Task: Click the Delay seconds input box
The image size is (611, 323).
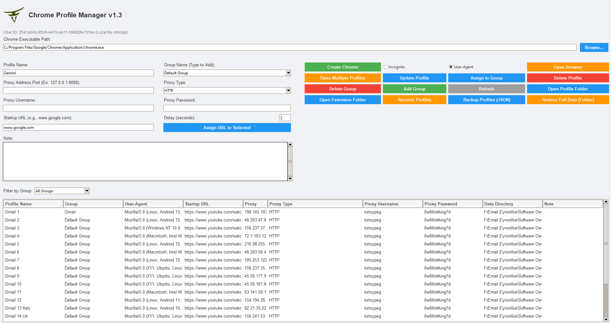Action: 285,118
